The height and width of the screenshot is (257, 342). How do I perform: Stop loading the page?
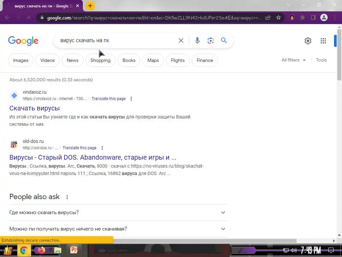[x=29, y=17]
